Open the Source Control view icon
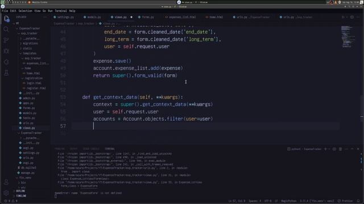This screenshot has height=204, width=364. [x=6, y=40]
